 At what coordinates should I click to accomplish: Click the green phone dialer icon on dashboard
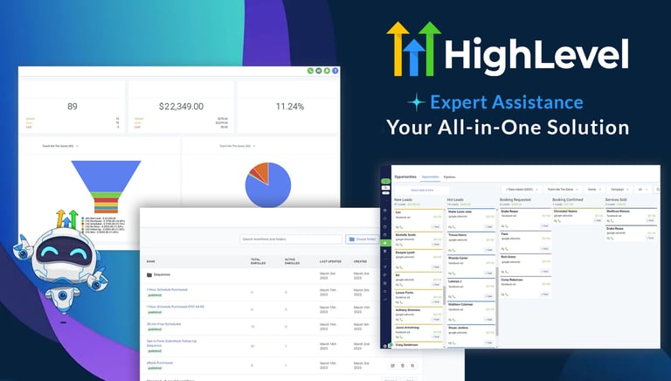click(310, 71)
